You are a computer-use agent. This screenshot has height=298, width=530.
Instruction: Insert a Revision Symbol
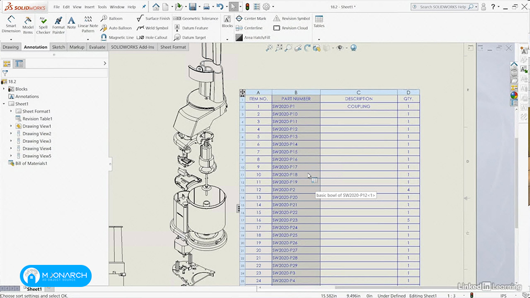point(291,19)
